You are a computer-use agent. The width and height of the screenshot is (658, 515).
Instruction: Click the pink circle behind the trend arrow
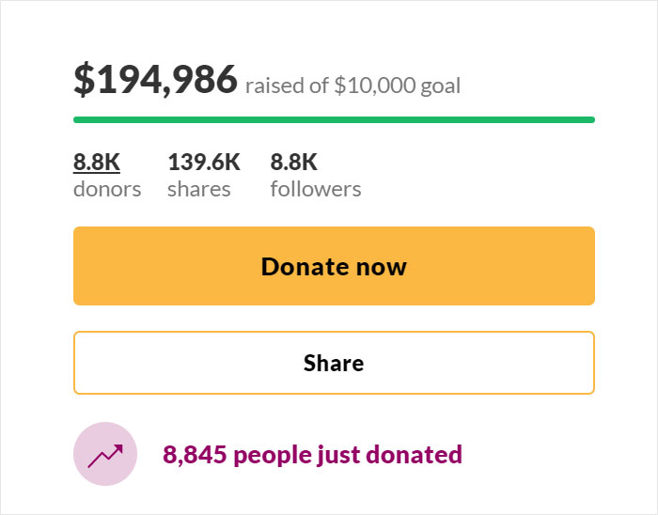click(x=105, y=454)
